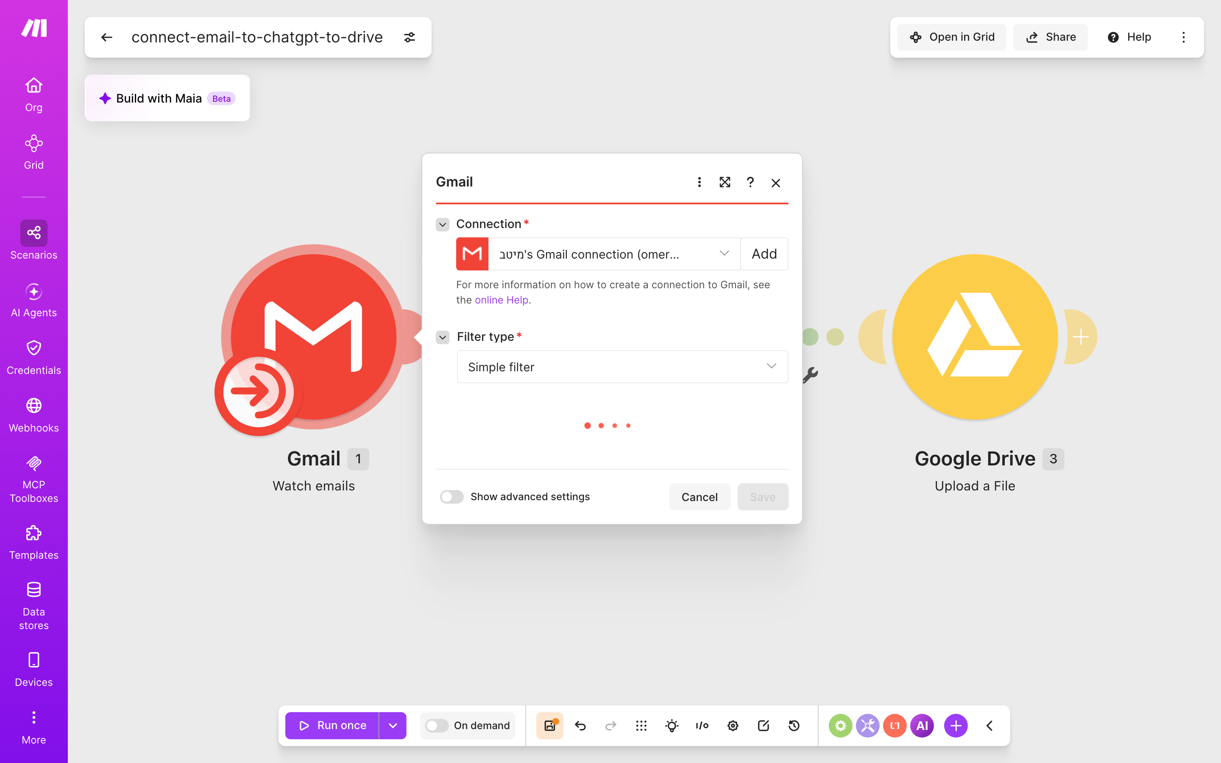Toggle On demand scheduling switch
Image resolution: width=1221 pixels, height=763 pixels.
click(x=436, y=726)
